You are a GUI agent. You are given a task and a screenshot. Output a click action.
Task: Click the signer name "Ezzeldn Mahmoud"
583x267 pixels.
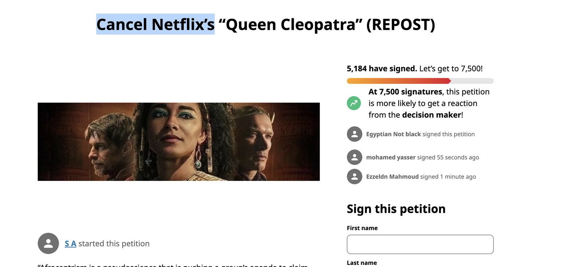click(x=392, y=177)
